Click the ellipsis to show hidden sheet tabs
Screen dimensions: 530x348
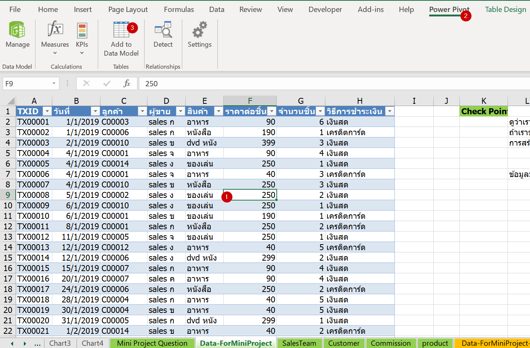[x=38, y=343]
